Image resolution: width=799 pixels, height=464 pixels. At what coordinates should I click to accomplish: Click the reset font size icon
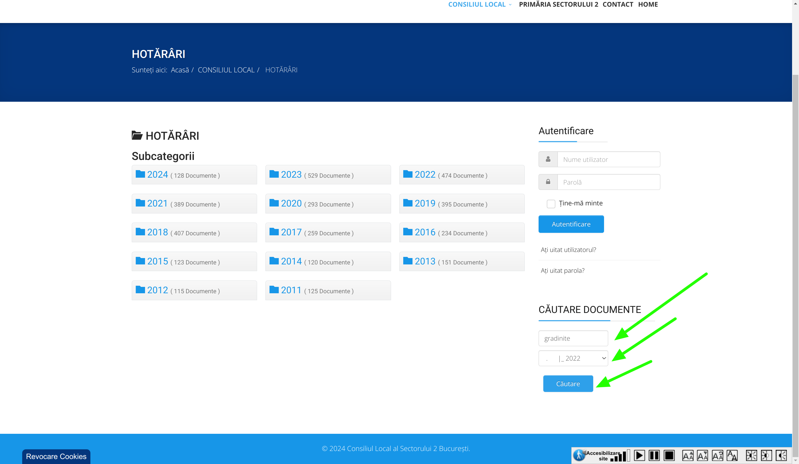717,455
